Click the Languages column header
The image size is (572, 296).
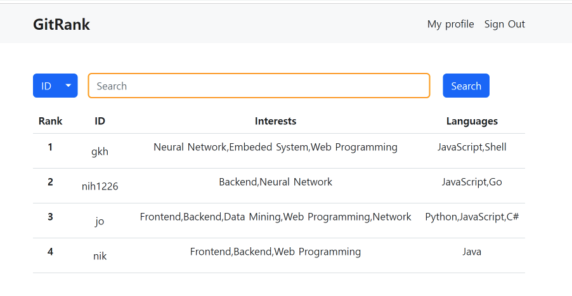pos(472,121)
